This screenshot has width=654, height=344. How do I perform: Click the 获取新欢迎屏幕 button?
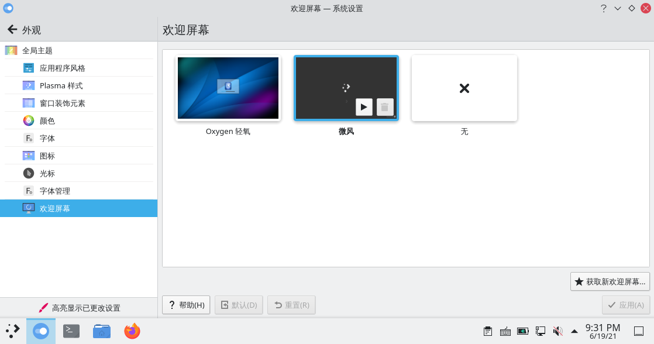[610, 281]
